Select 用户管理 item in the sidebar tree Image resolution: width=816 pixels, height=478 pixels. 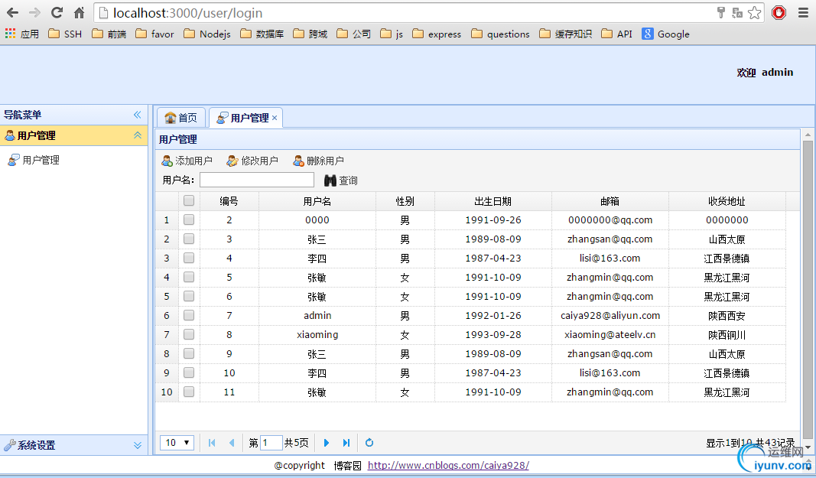pyautogui.click(x=40, y=161)
